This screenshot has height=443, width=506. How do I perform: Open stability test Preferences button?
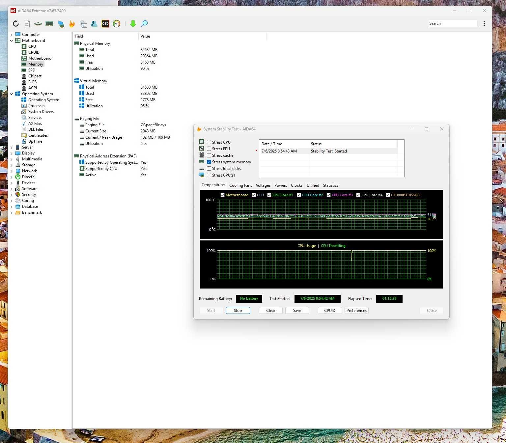coord(356,311)
